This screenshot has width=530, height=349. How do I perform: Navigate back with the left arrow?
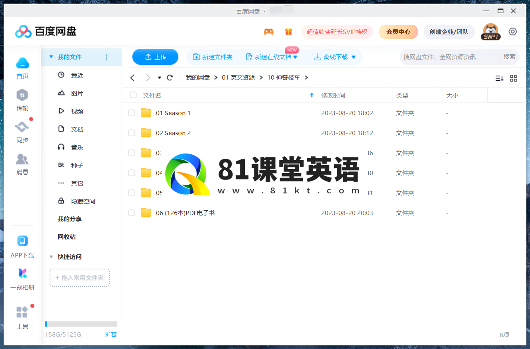click(133, 78)
